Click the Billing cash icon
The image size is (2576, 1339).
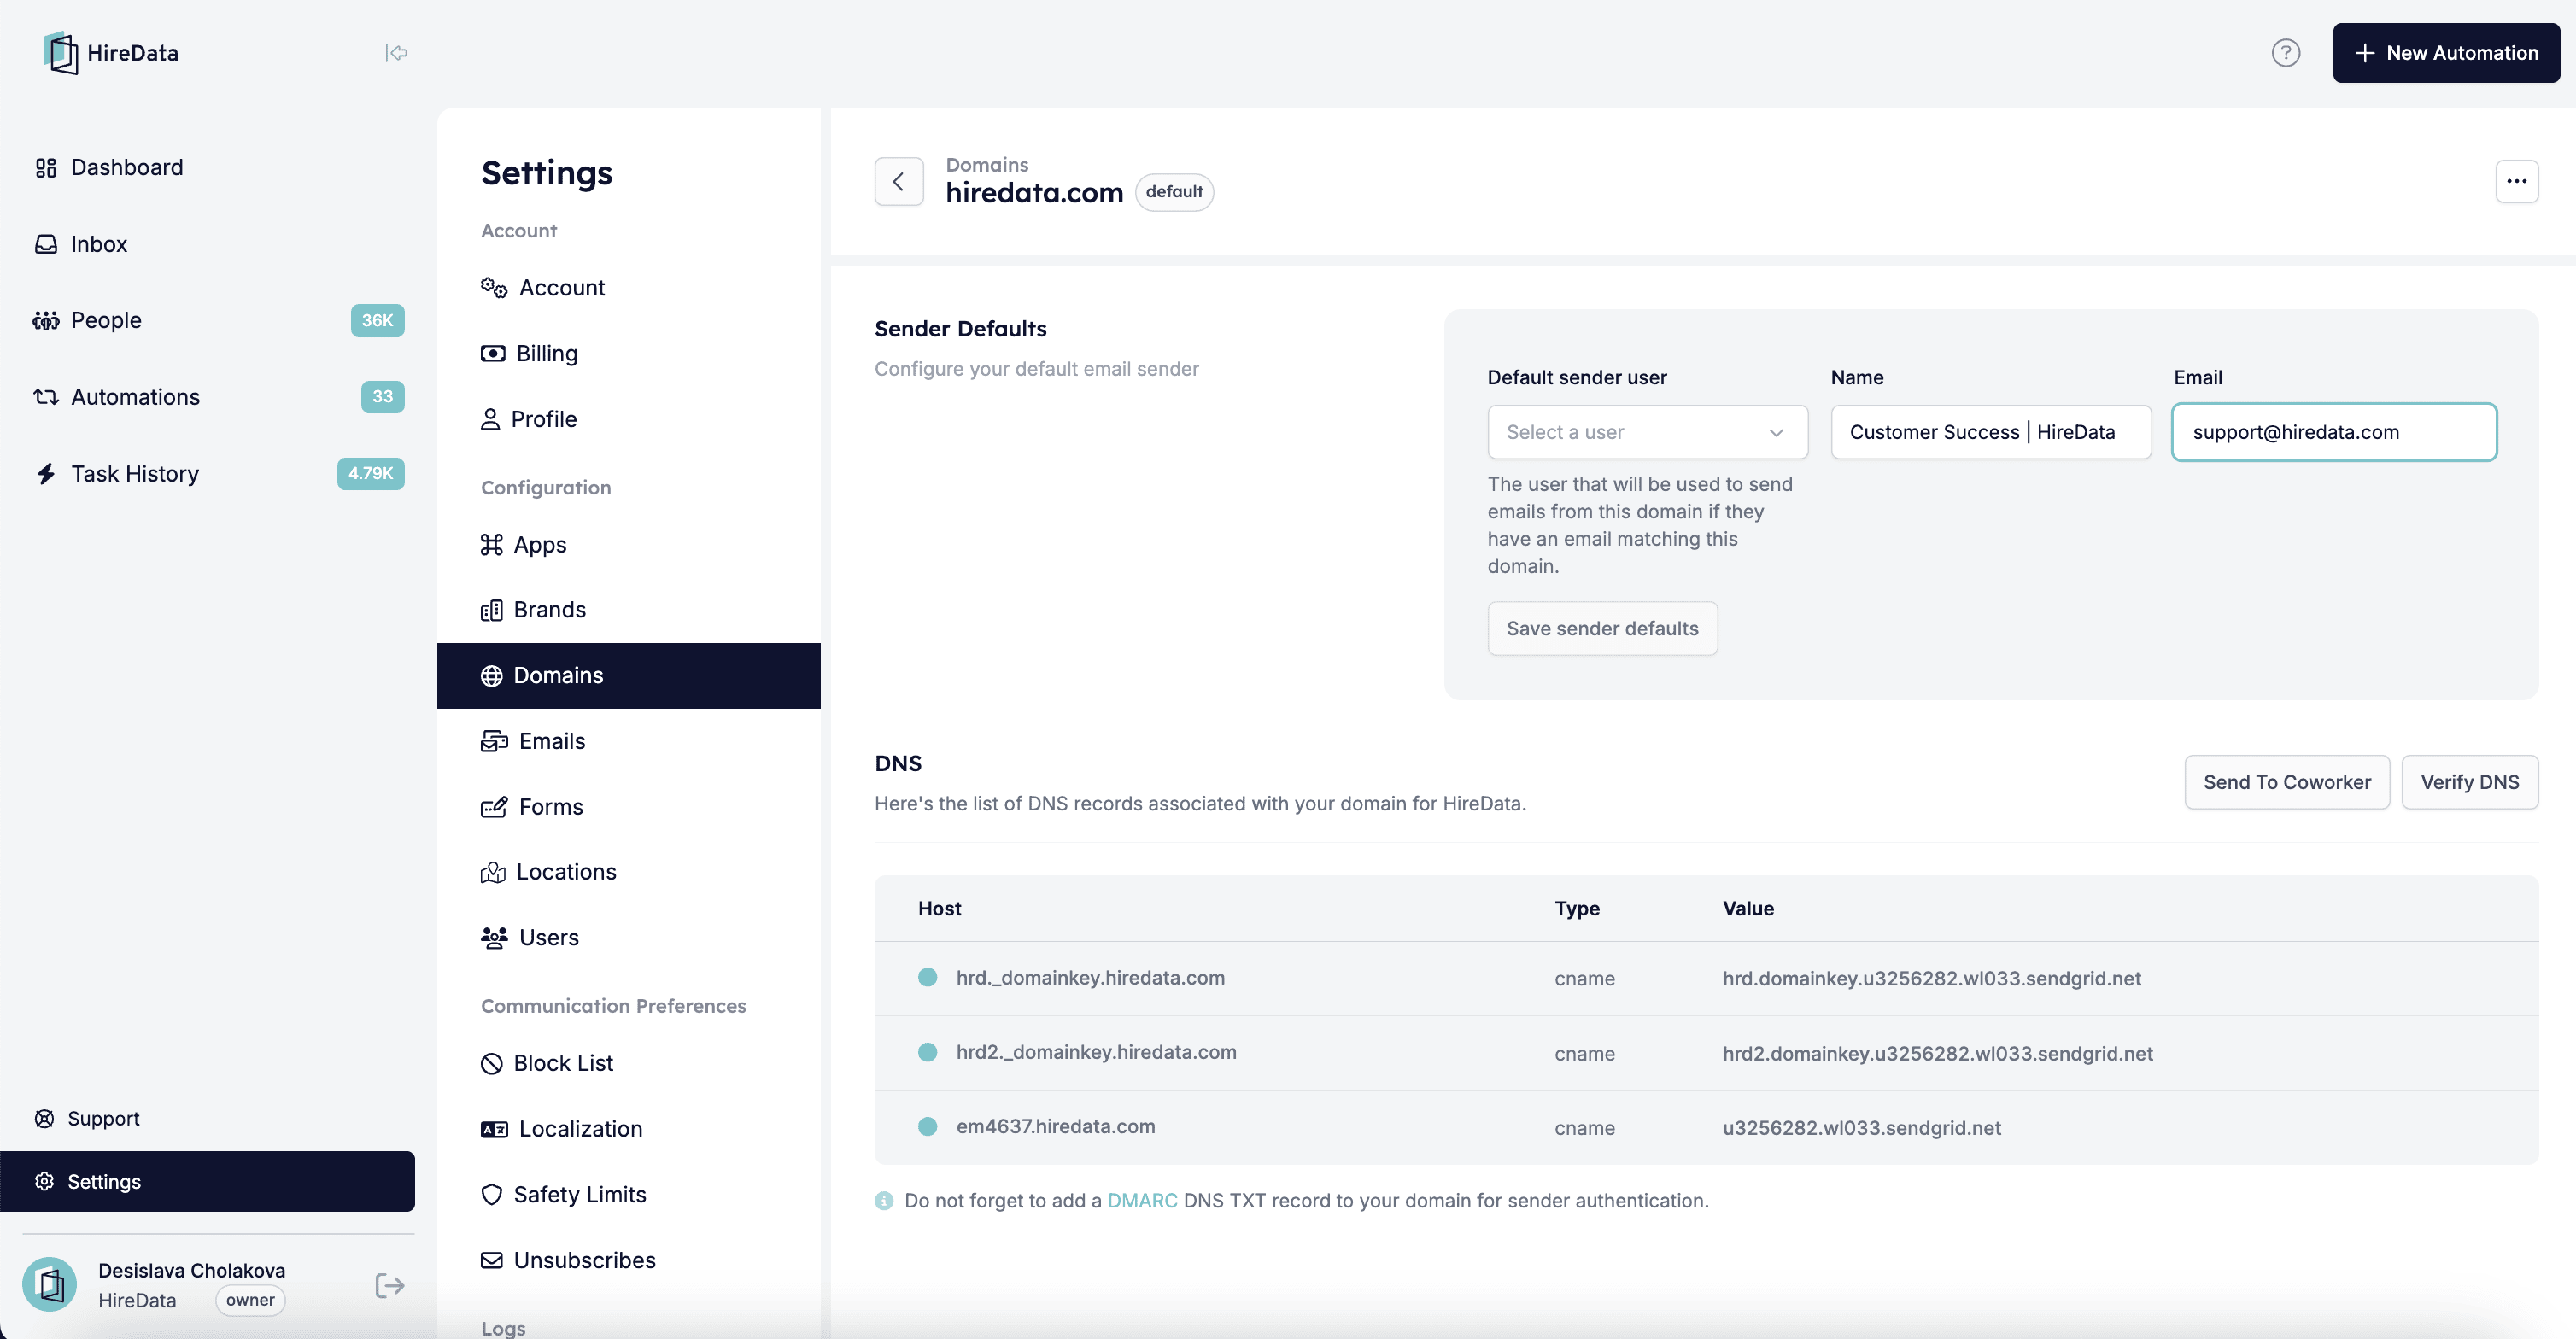(493, 354)
